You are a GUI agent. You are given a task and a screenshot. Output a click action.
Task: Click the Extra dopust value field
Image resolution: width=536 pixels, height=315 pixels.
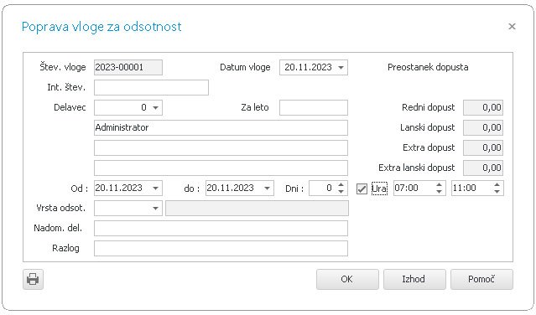click(483, 147)
